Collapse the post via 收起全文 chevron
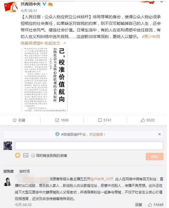 coord(65,43)
